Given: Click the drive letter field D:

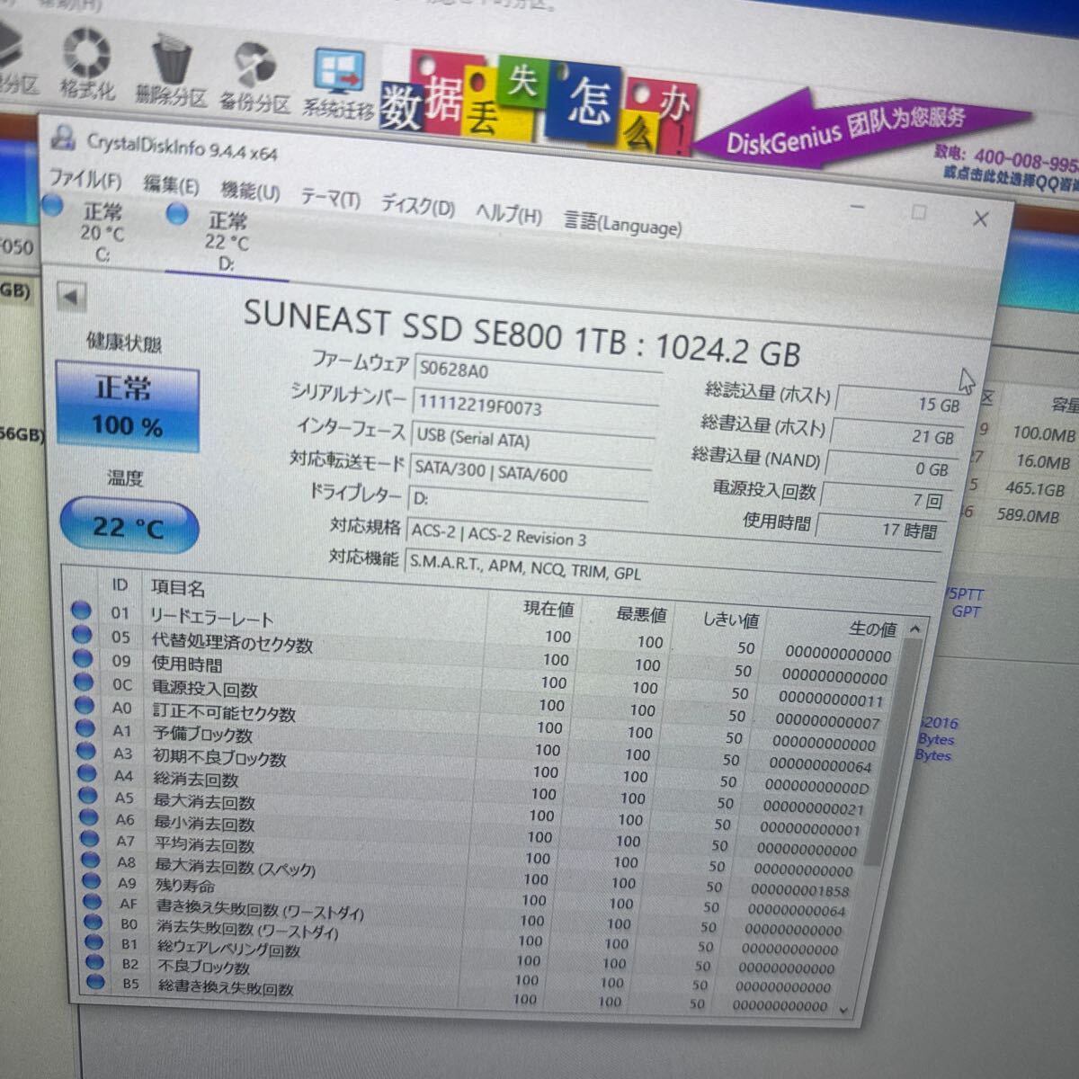Looking at the screenshot, I should click(528, 503).
